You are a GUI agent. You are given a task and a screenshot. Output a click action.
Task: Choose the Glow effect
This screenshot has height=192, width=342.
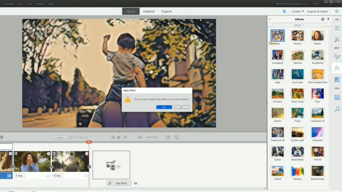coord(317,93)
